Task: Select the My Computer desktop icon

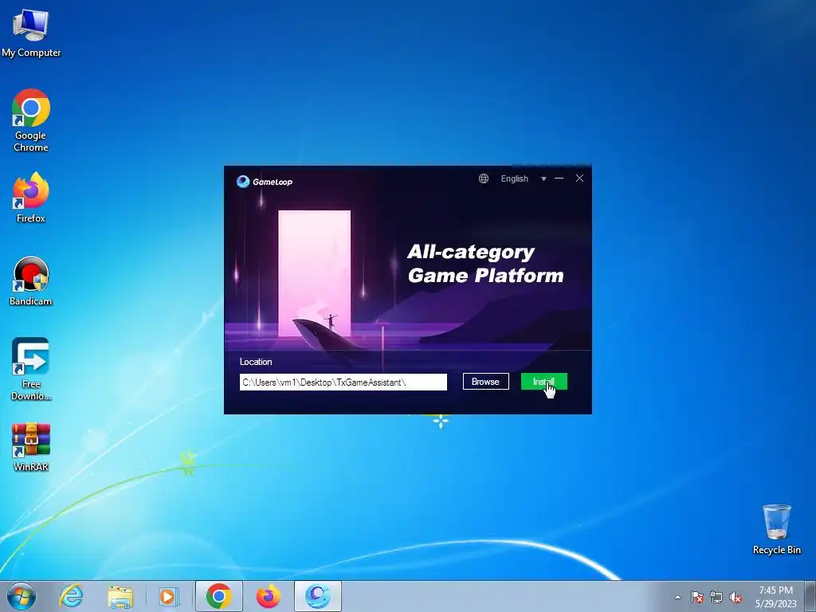Action: [31, 33]
